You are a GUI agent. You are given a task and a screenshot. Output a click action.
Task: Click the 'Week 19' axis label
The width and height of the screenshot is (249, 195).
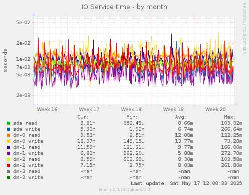tap(173, 110)
